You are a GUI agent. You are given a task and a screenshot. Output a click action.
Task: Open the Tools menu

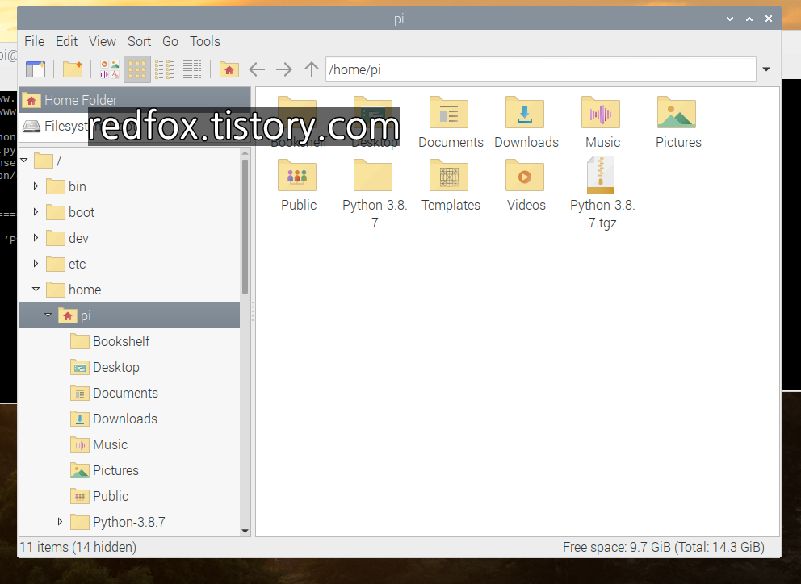(x=205, y=41)
